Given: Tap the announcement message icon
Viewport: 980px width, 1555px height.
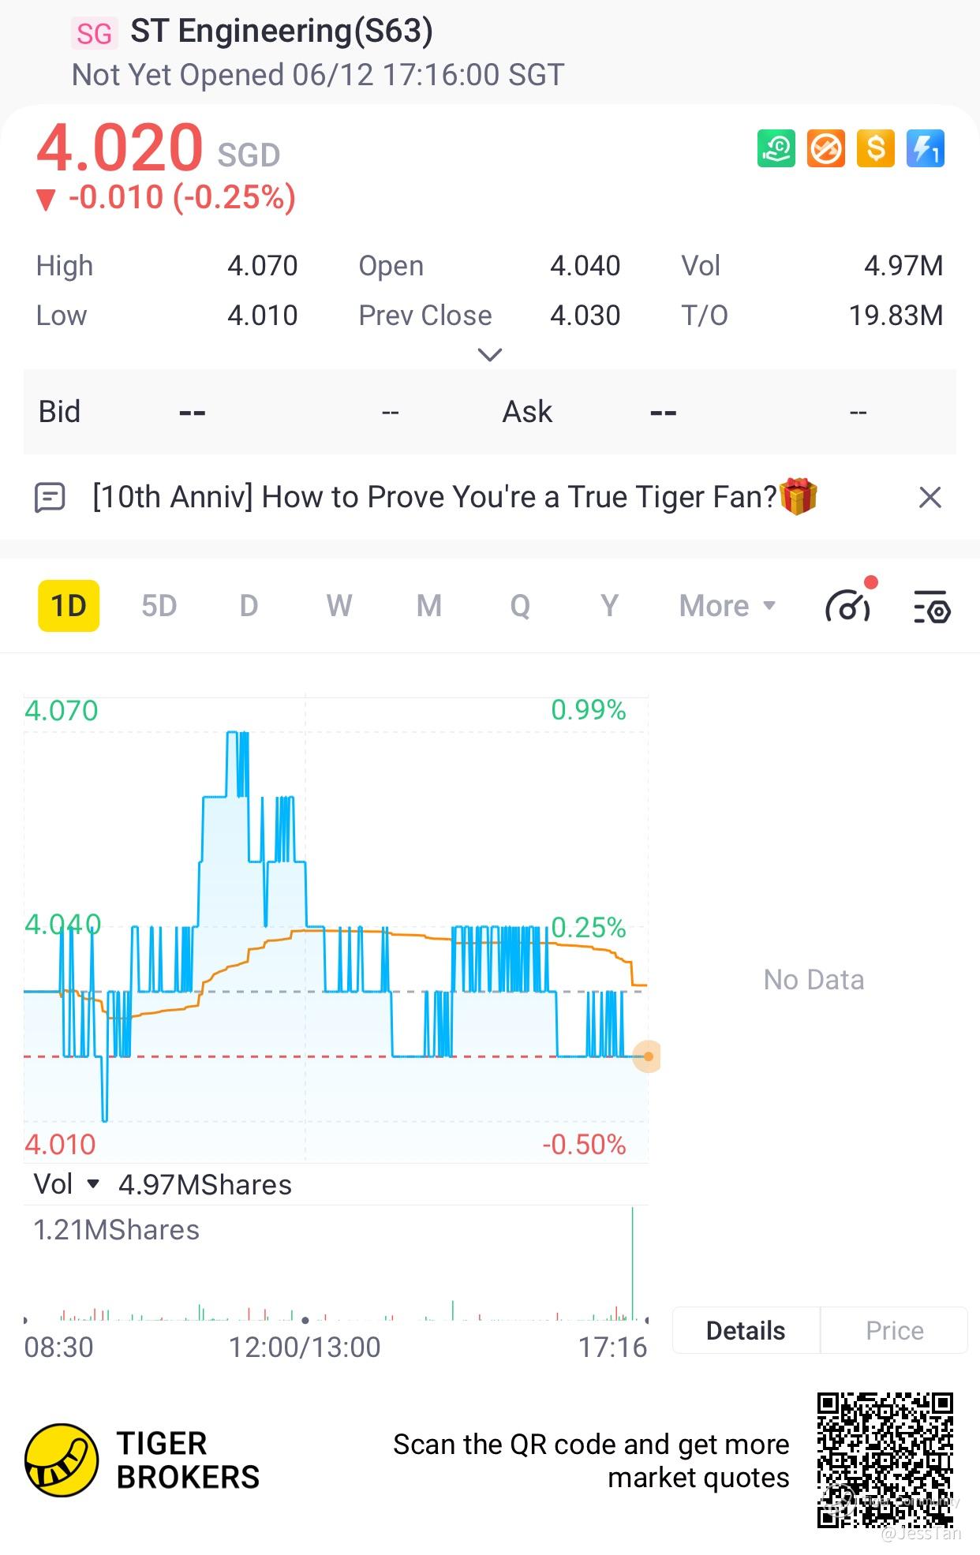Looking at the screenshot, I should tap(50, 498).
